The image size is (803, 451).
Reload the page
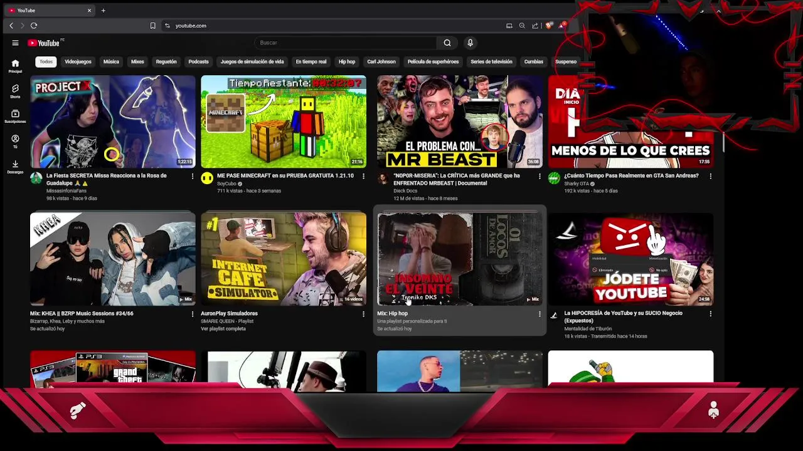[x=34, y=26]
